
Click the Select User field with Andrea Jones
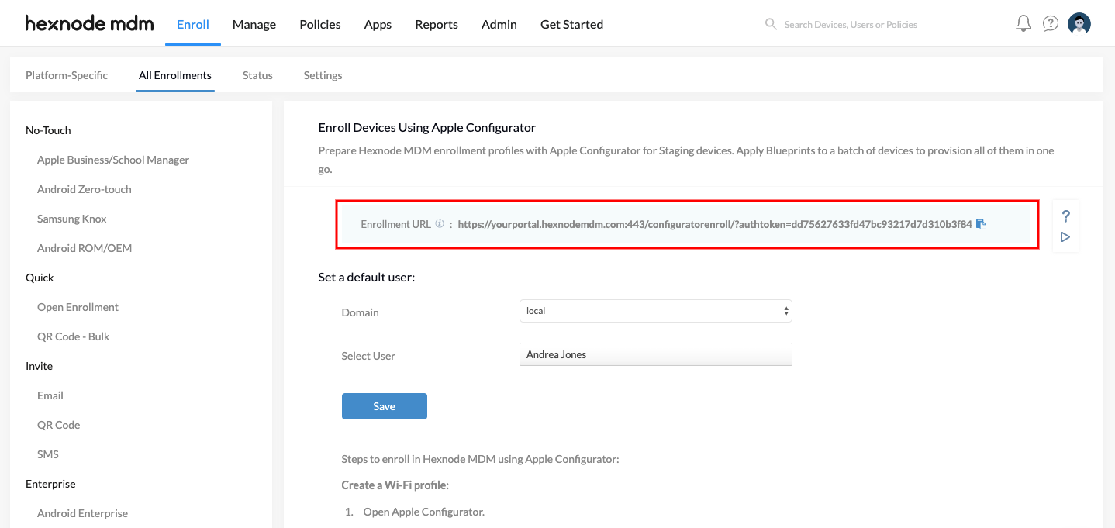tap(655, 354)
